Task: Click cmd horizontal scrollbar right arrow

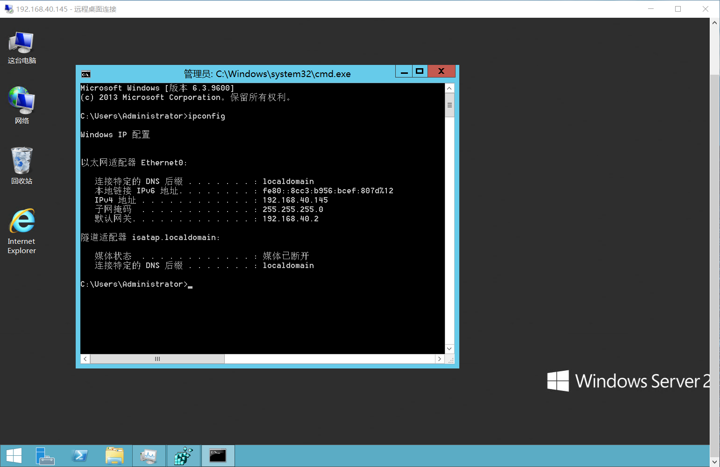Action: pyautogui.click(x=440, y=359)
